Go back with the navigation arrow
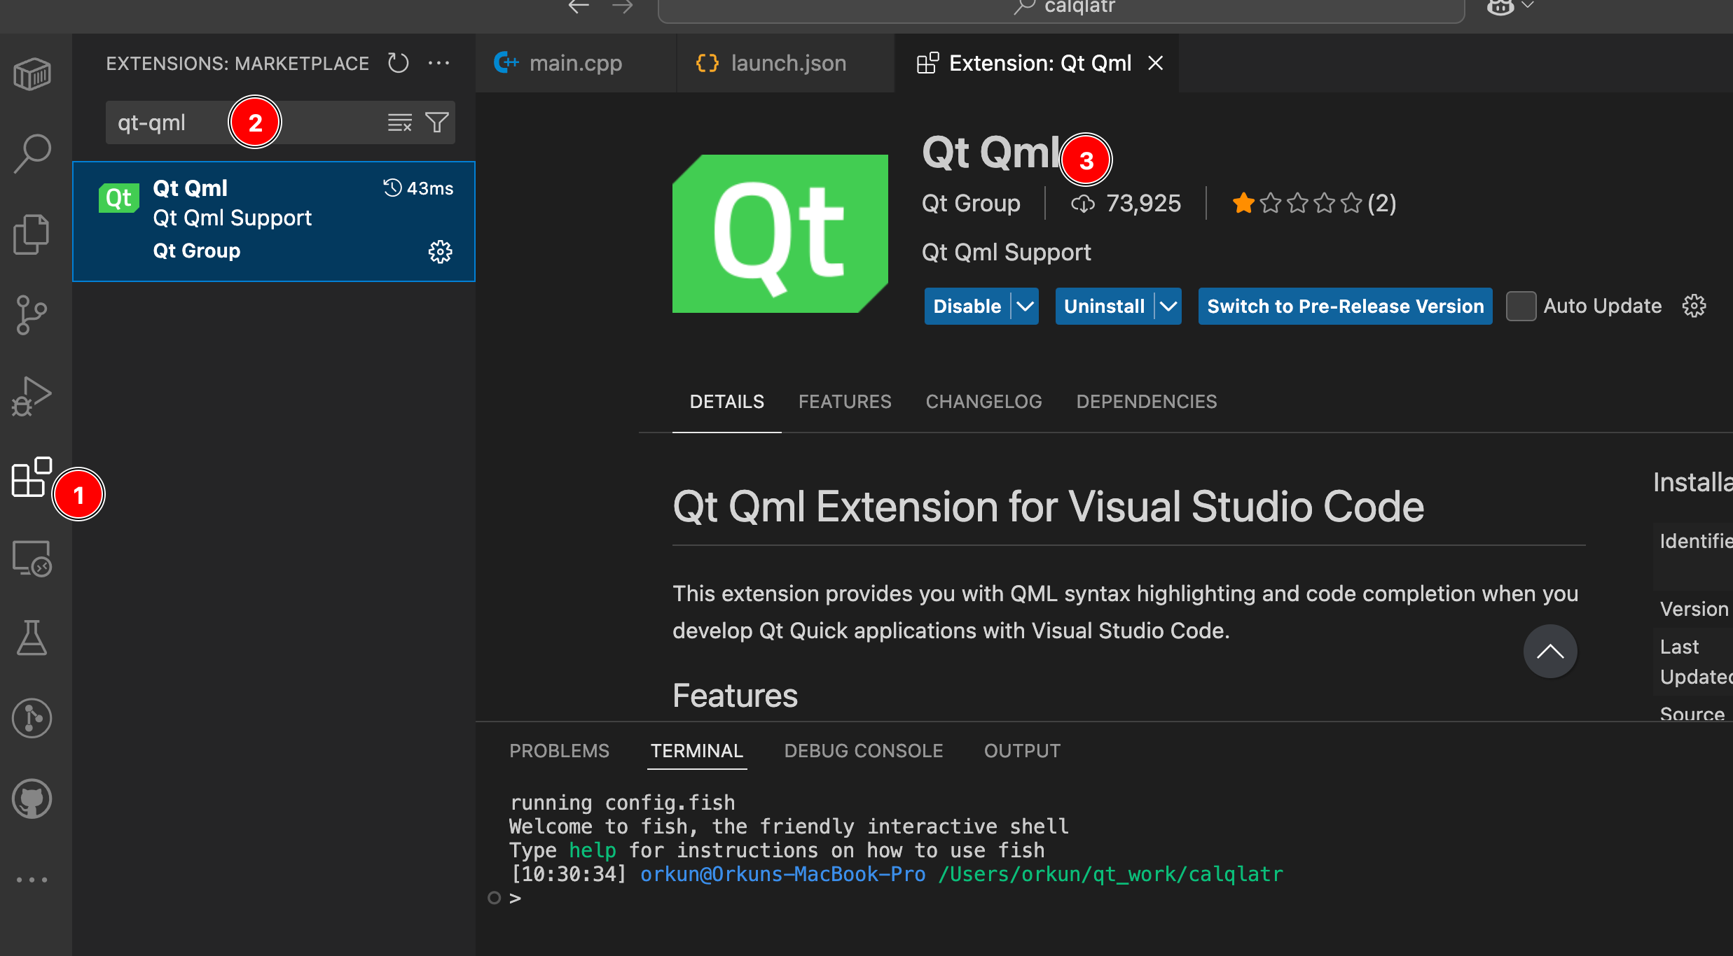 click(579, 6)
